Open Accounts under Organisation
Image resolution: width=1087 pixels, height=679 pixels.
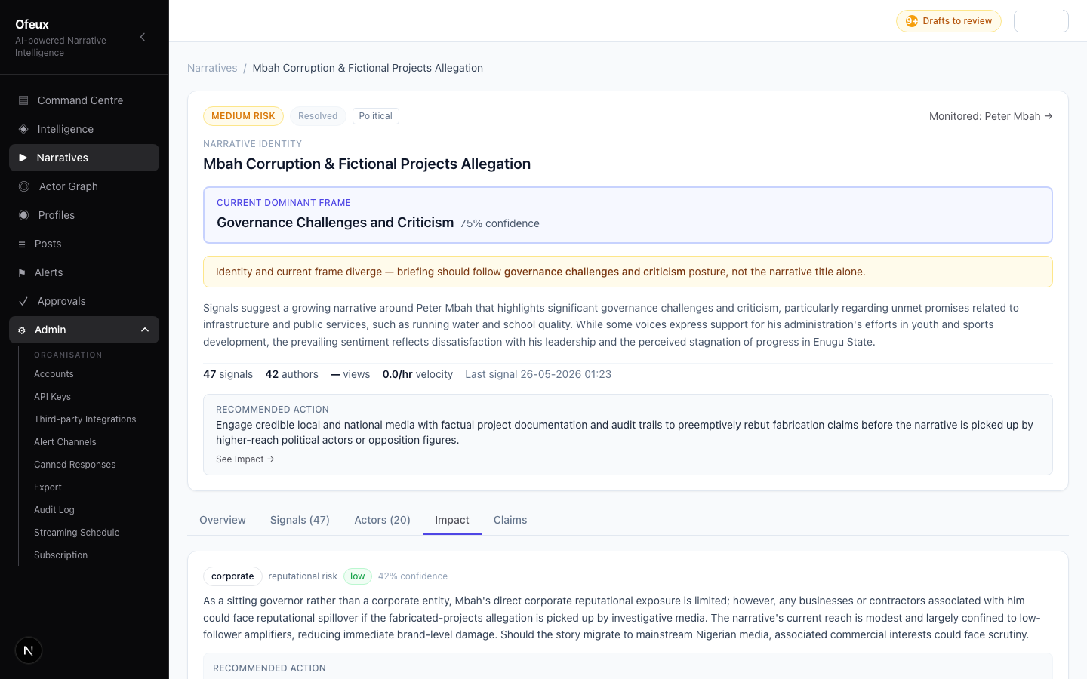[x=54, y=374]
